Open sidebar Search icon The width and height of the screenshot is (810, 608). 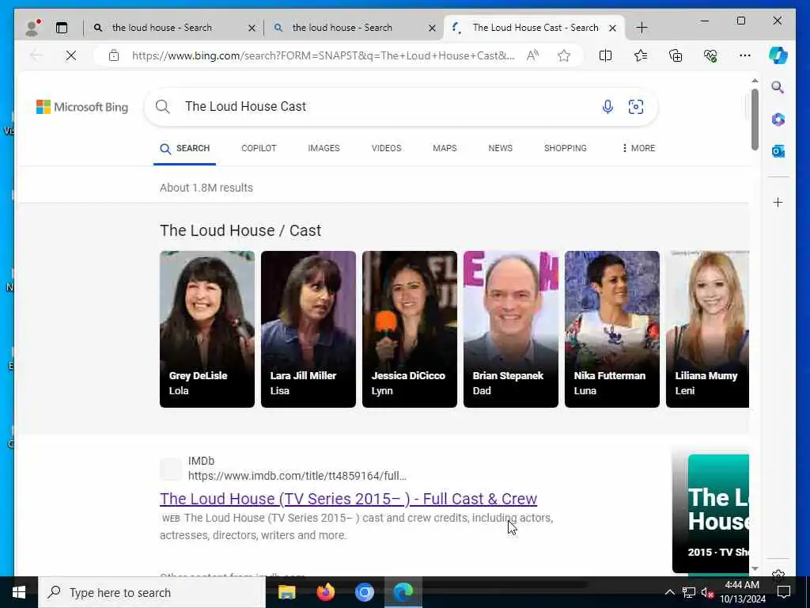click(778, 87)
